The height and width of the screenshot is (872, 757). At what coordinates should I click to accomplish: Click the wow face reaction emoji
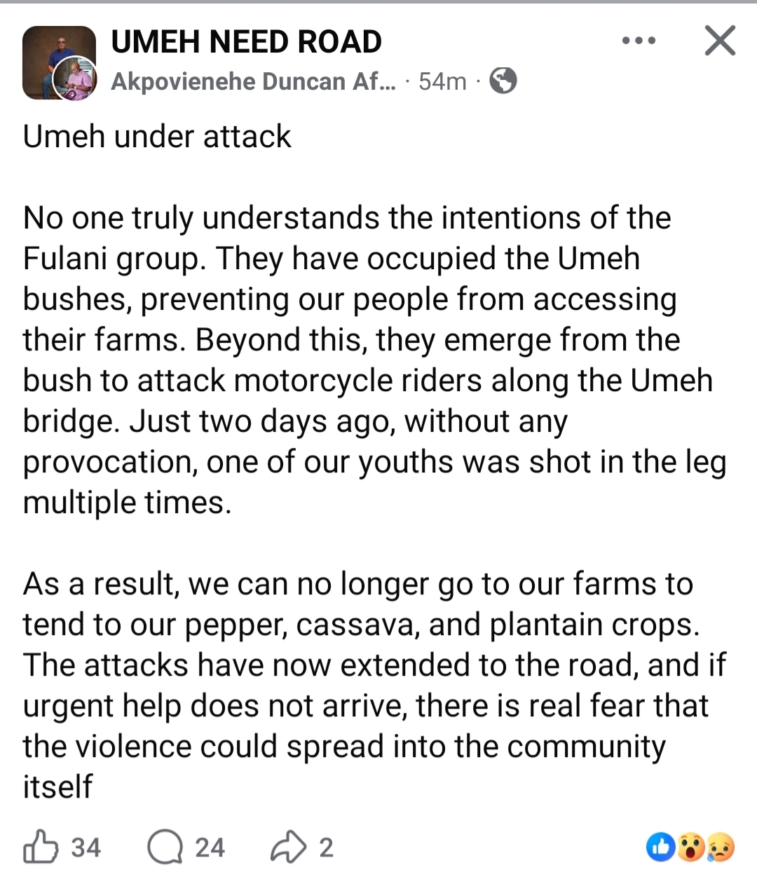[x=690, y=847]
